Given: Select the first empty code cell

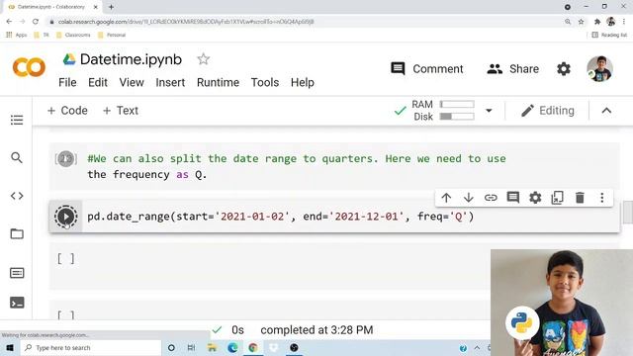Looking at the screenshot, I should click(x=334, y=266).
